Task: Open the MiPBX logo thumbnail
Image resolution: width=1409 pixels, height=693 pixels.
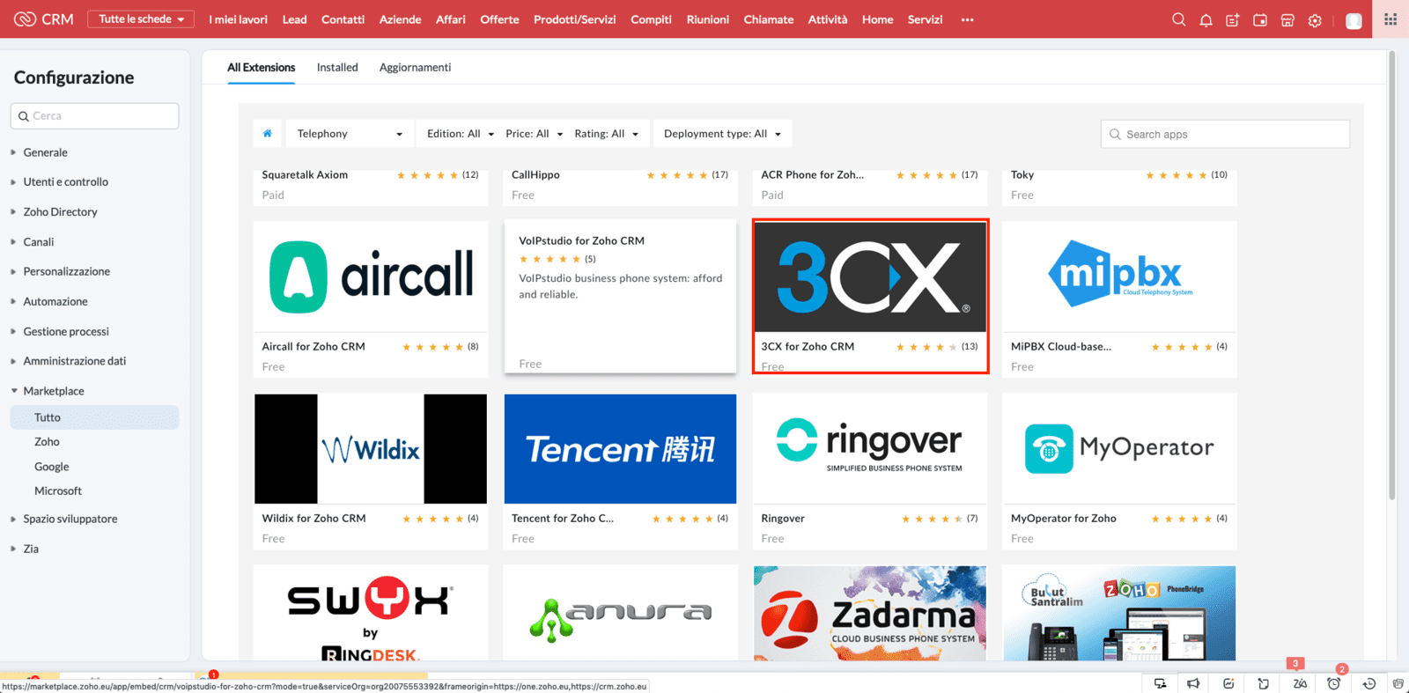Action: [x=1119, y=276]
